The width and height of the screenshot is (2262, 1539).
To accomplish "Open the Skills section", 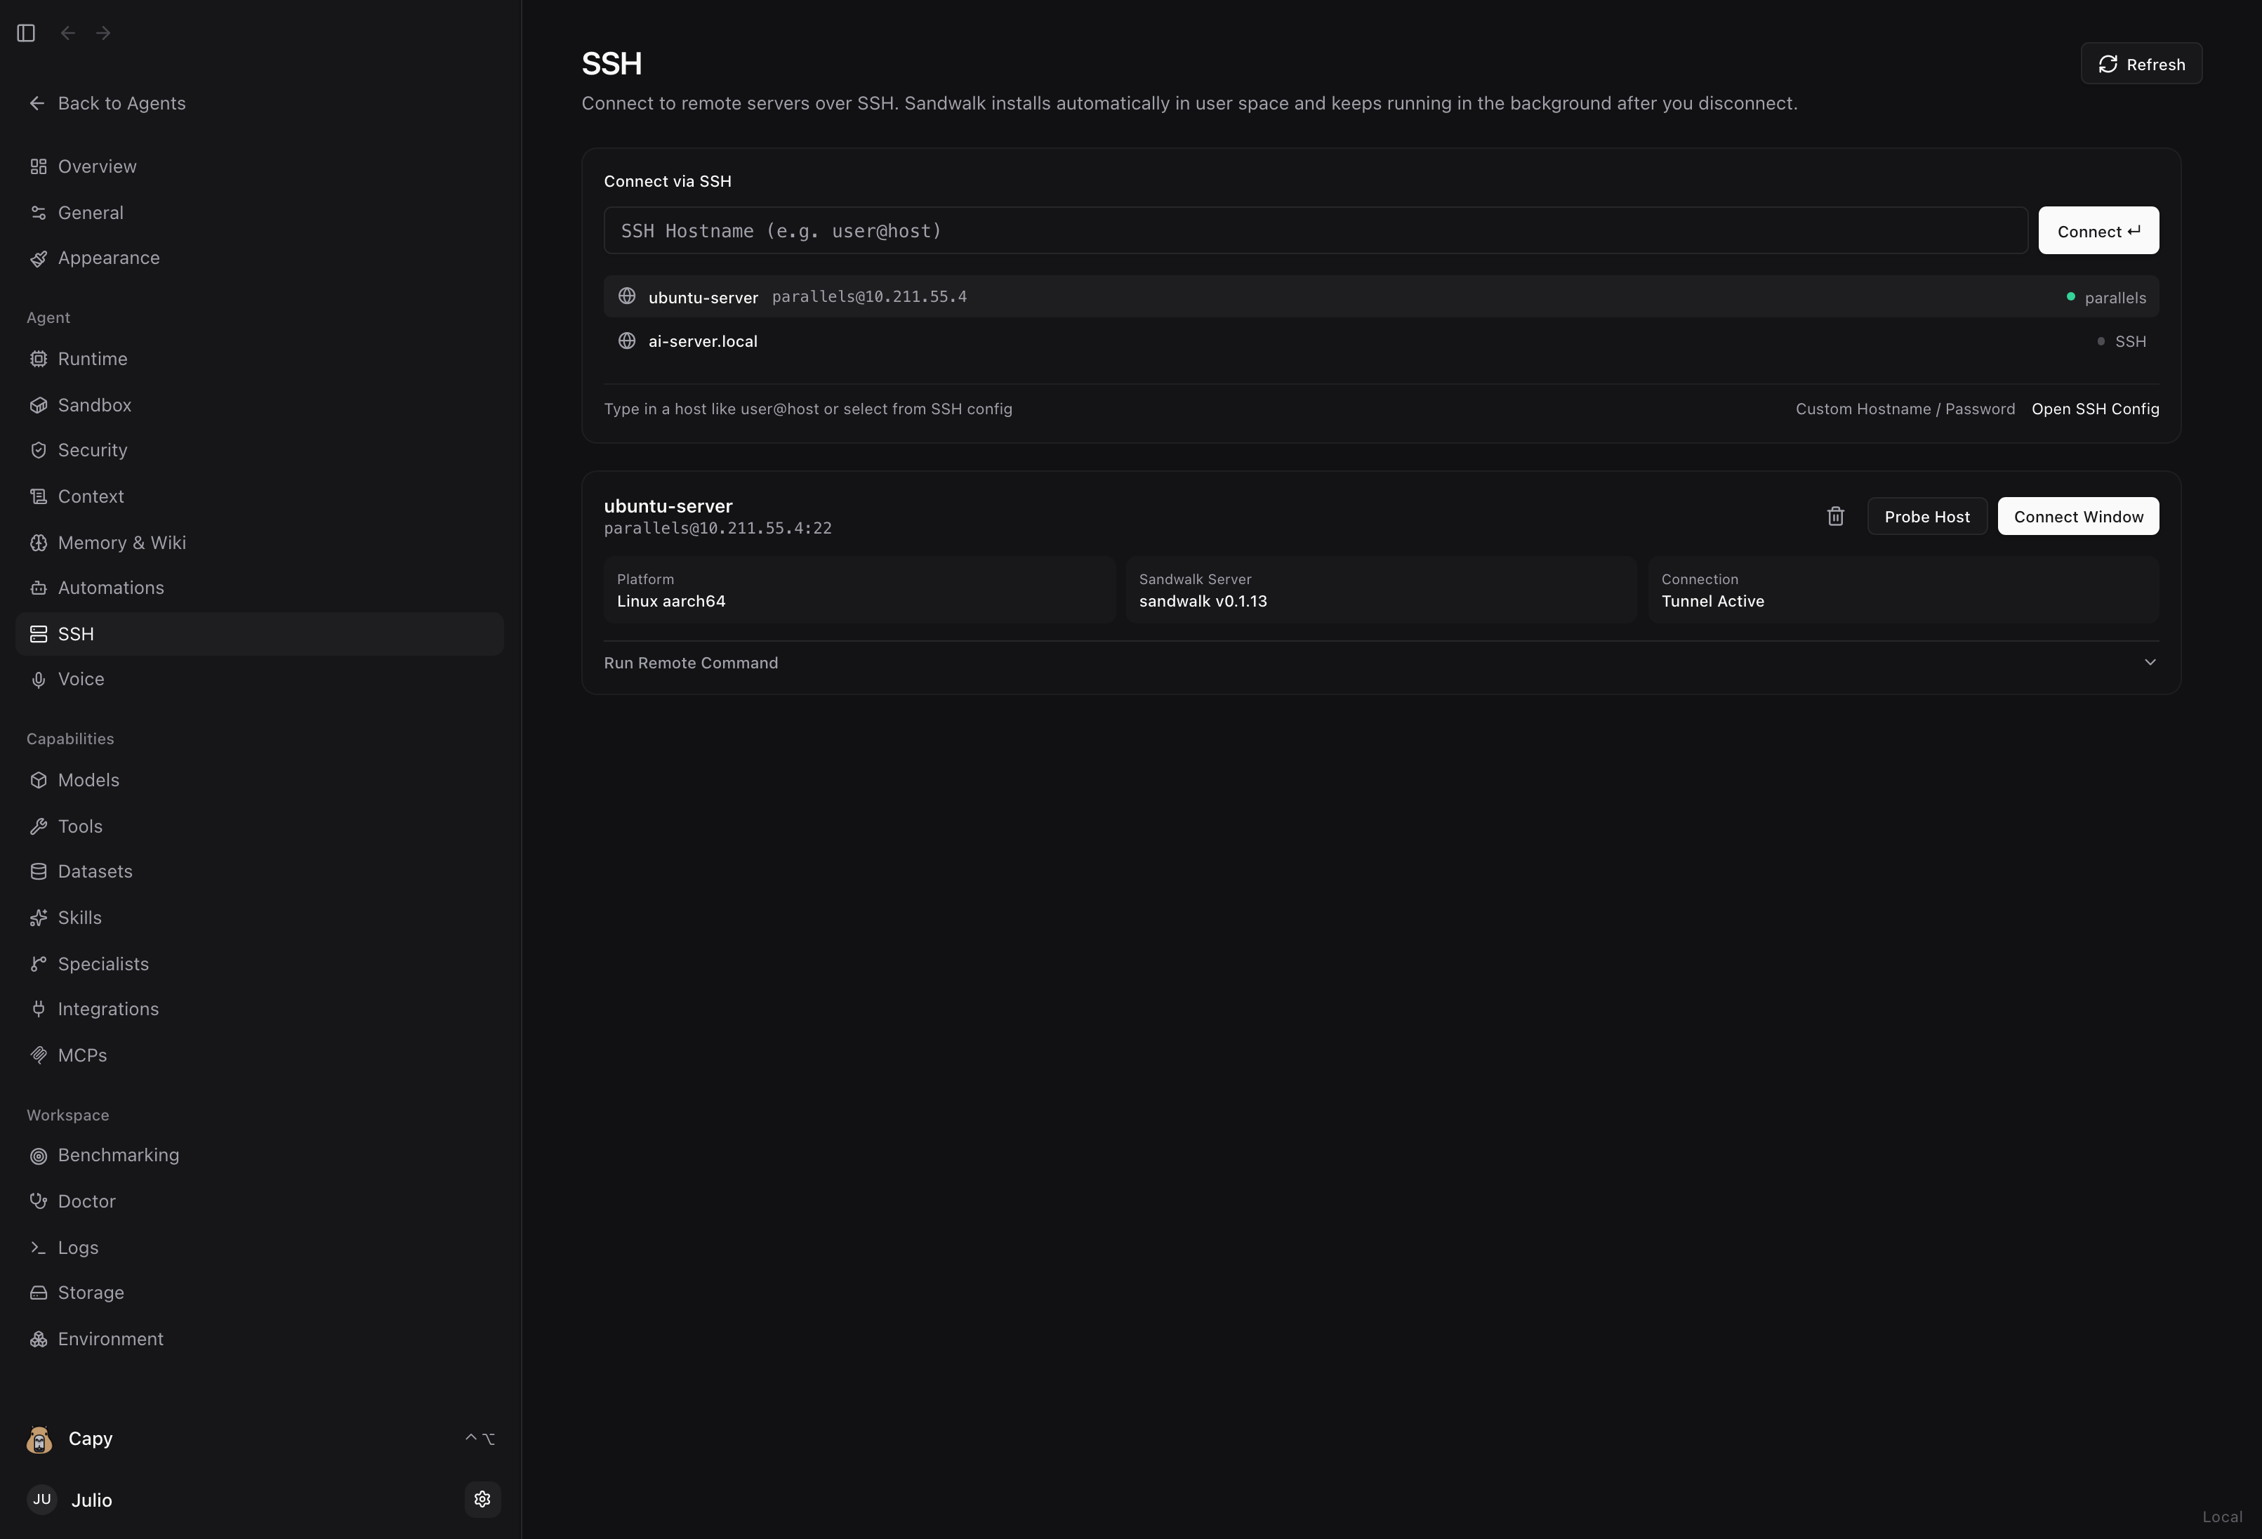I will tap(259, 918).
